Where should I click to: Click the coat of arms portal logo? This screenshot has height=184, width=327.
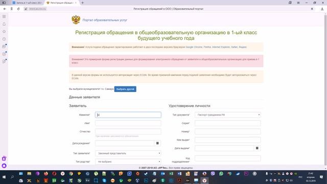click(76, 20)
